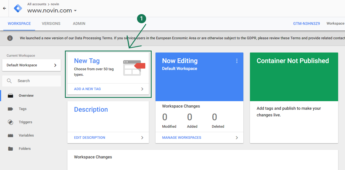This screenshot has height=170, width=345.
Task: Click the Add a New Tag link
Action: pyautogui.click(x=87, y=89)
